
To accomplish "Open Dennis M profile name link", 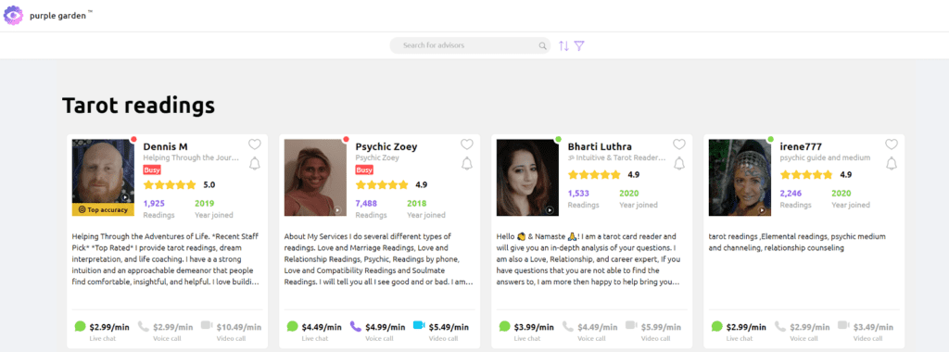I will click(x=165, y=146).
